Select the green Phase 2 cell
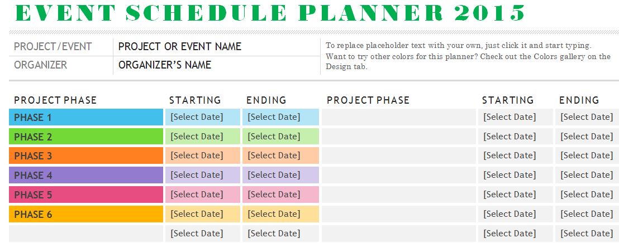 [x=86, y=137]
